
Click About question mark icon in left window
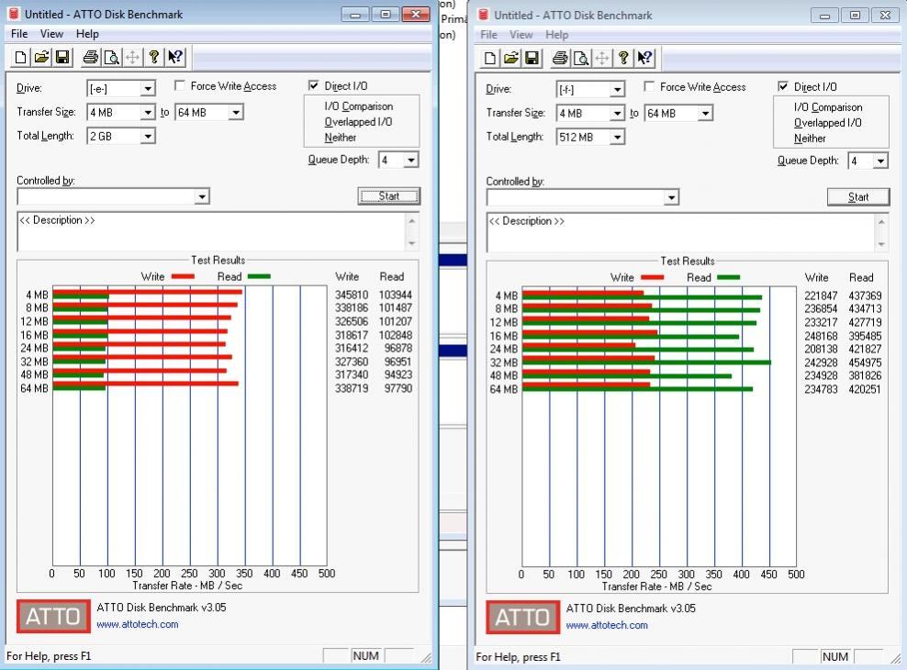pos(154,57)
